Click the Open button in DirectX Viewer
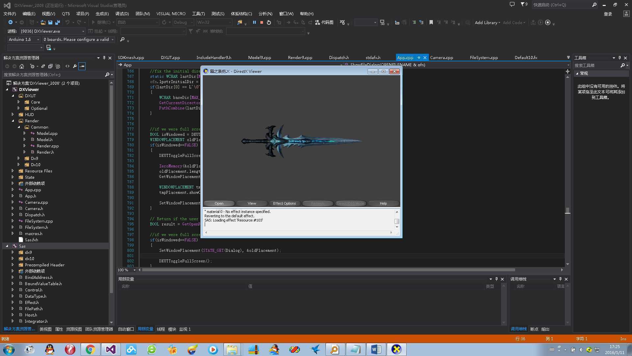This screenshot has height=356, width=632. tap(219, 204)
